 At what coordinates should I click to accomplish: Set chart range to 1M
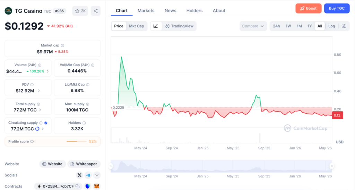coord(299,26)
